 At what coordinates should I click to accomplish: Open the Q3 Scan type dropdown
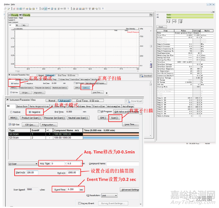tap(23, 163)
